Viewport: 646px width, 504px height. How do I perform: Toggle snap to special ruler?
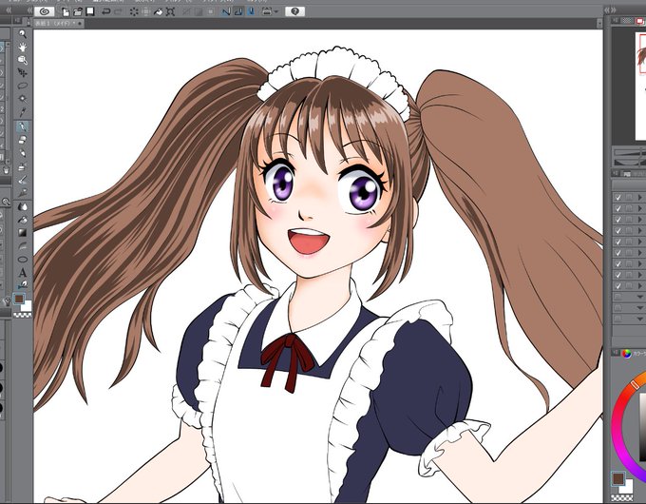(x=238, y=11)
